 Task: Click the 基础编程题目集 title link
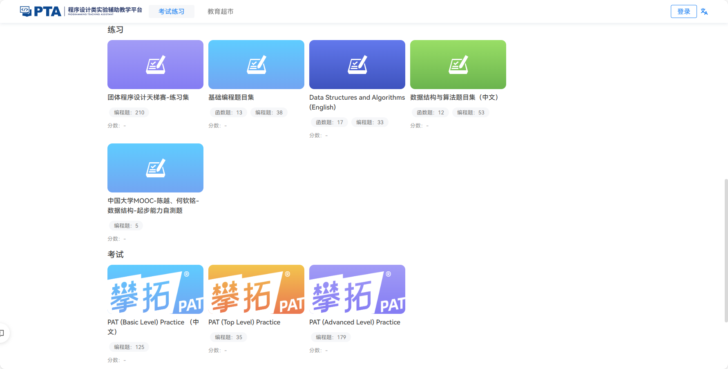tap(231, 97)
